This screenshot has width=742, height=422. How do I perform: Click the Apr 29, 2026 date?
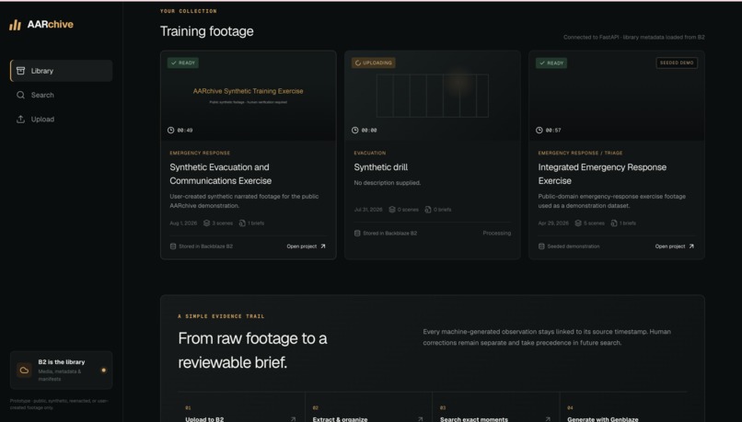tap(553, 223)
